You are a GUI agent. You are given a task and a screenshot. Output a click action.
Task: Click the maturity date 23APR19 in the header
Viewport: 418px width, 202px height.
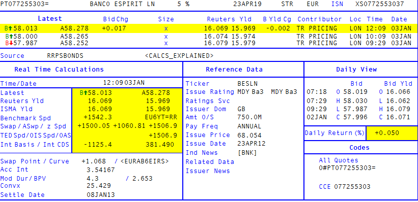pos(247,4)
